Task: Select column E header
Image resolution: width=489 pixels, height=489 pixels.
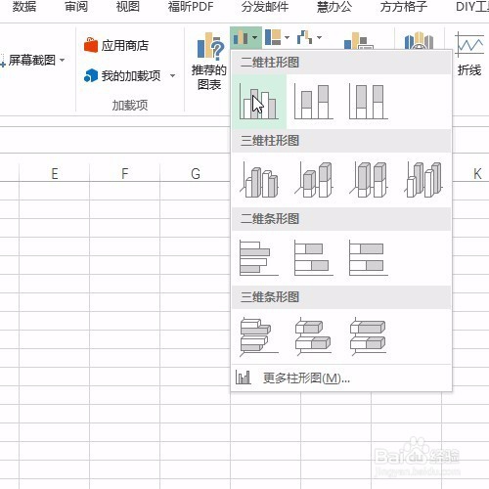Action: coord(55,173)
